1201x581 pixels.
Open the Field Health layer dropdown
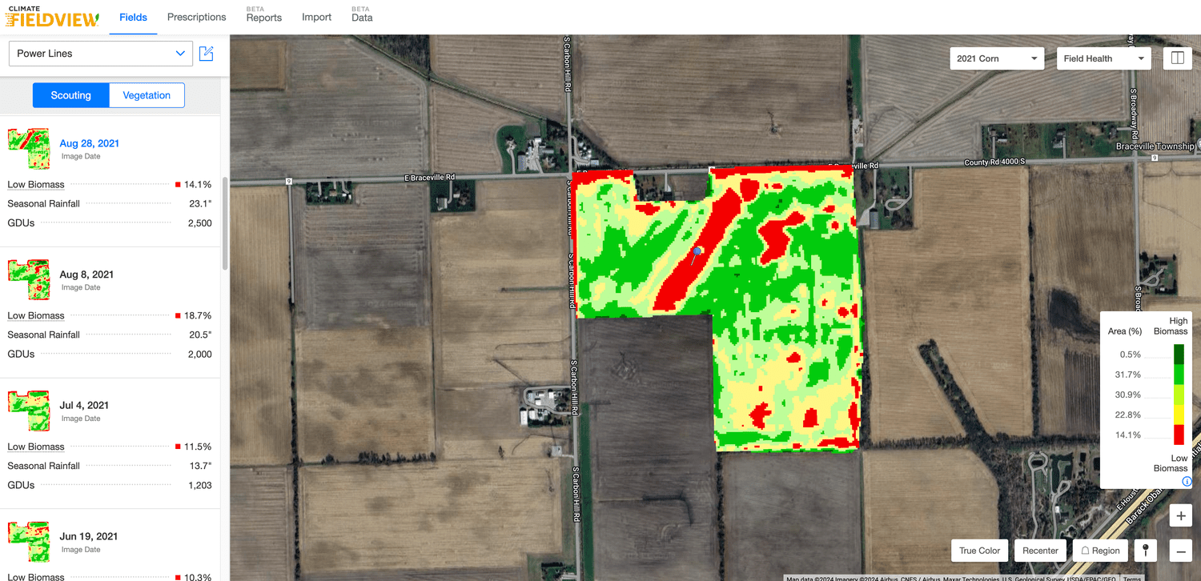coord(1104,58)
